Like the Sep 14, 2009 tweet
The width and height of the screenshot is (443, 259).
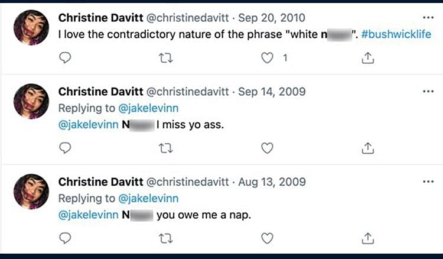(267, 148)
